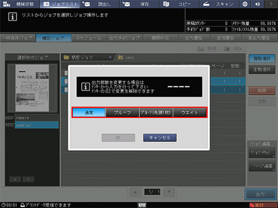The height and width of the screenshot is (208, 278).
Task: Click the 1/1 page indicator
Action: (152, 192)
